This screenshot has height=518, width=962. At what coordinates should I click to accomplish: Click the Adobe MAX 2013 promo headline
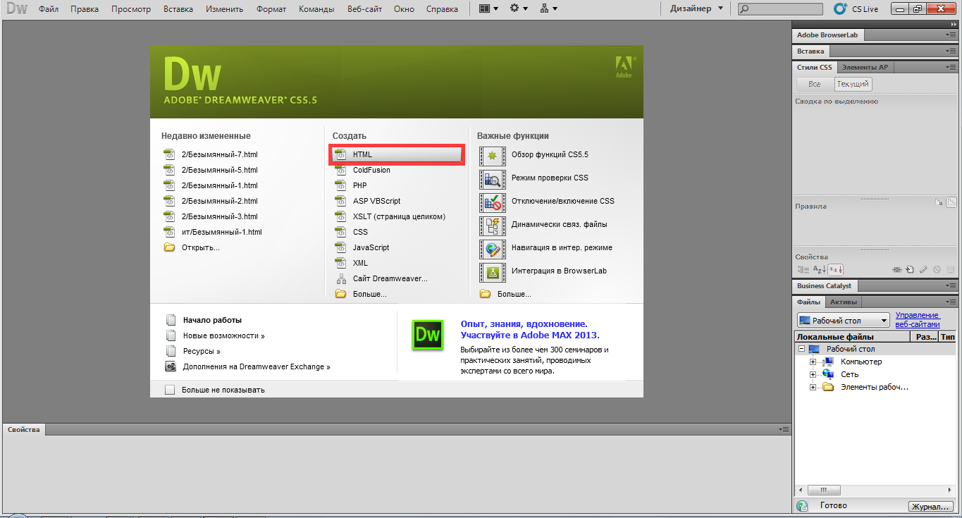point(530,329)
